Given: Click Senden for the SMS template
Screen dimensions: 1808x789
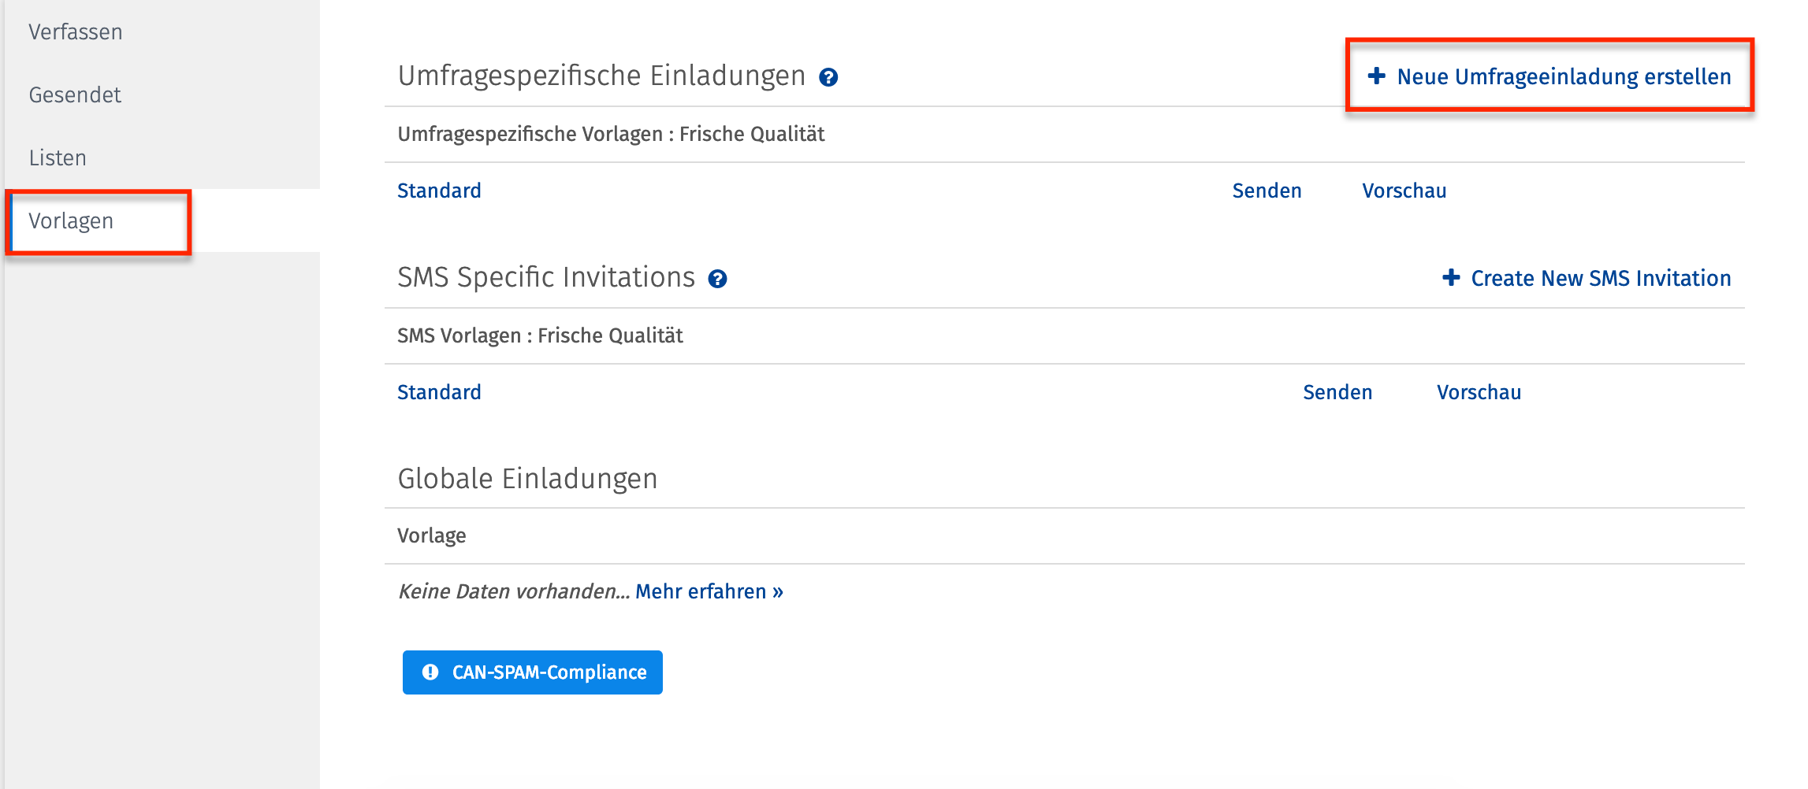Looking at the screenshot, I should [1337, 393].
